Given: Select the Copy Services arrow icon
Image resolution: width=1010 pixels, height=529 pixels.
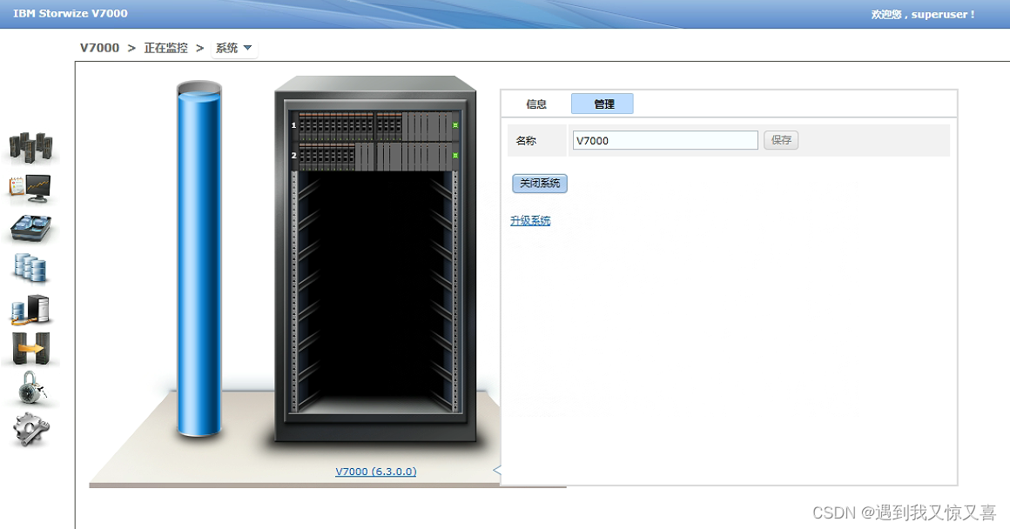Looking at the screenshot, I should (x=31, y=348).
